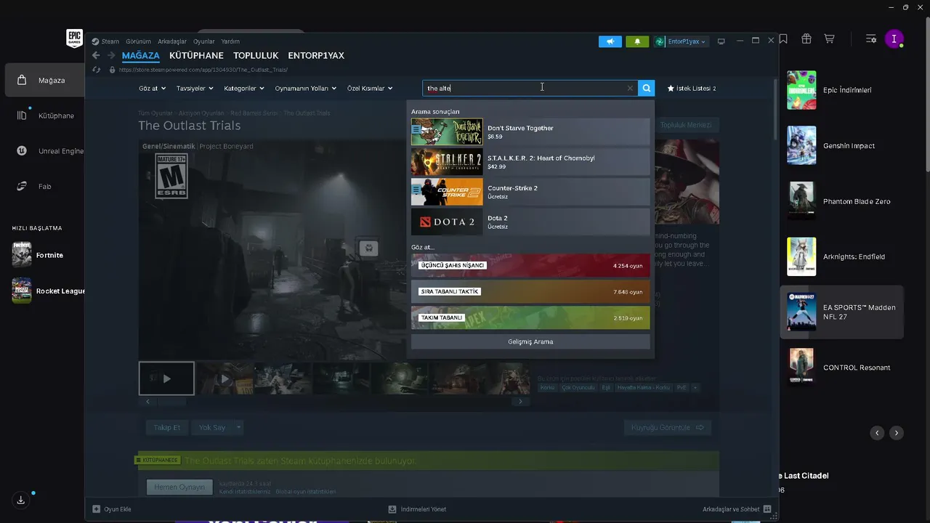The image size is (930, 523).
Task: Browse the Takım Tabanlı category
Action: (530, 317)
